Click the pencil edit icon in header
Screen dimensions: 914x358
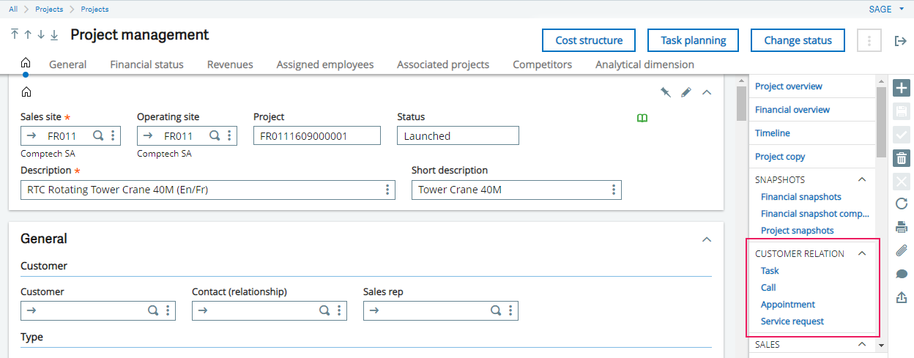pos(686,92)
